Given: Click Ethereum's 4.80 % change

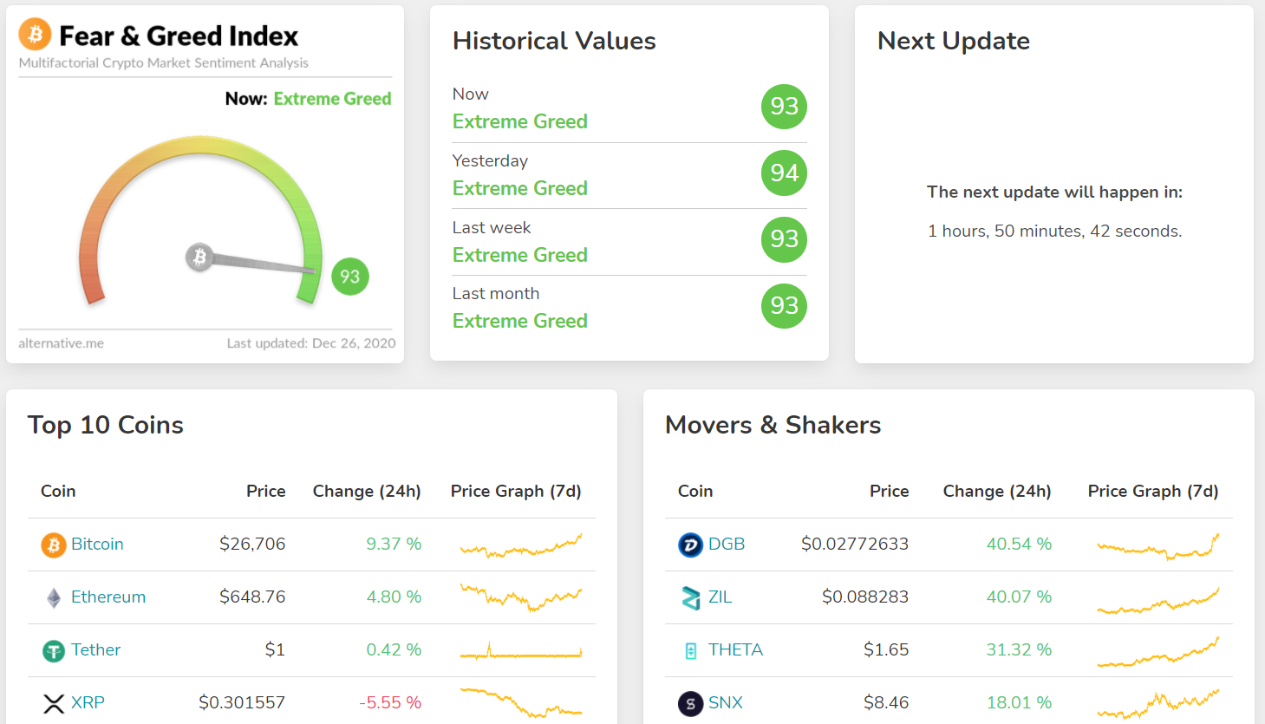Looking at the screenshot, I should pyautogui.click(x=394, y=597).
